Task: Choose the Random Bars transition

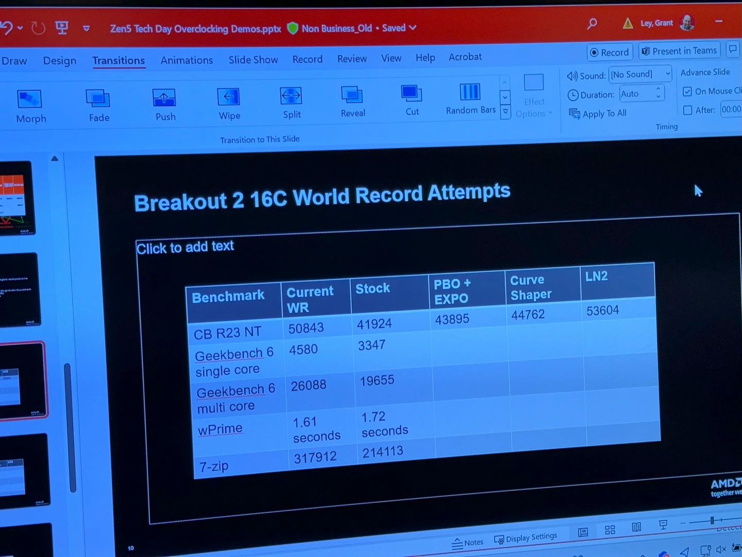Action: pos(470,99)
